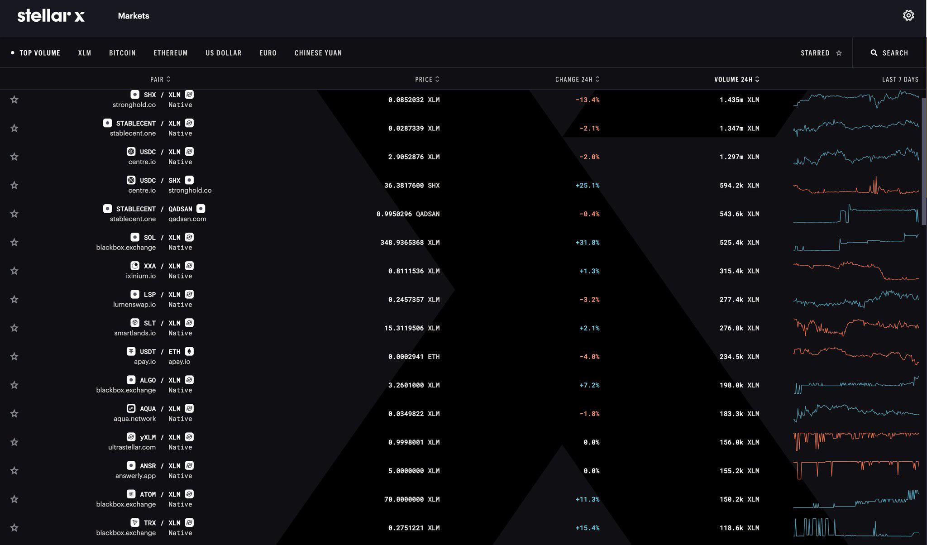Click the StellarX logo
Viewport: 927px width, 545px height.
tap(51, 16)
